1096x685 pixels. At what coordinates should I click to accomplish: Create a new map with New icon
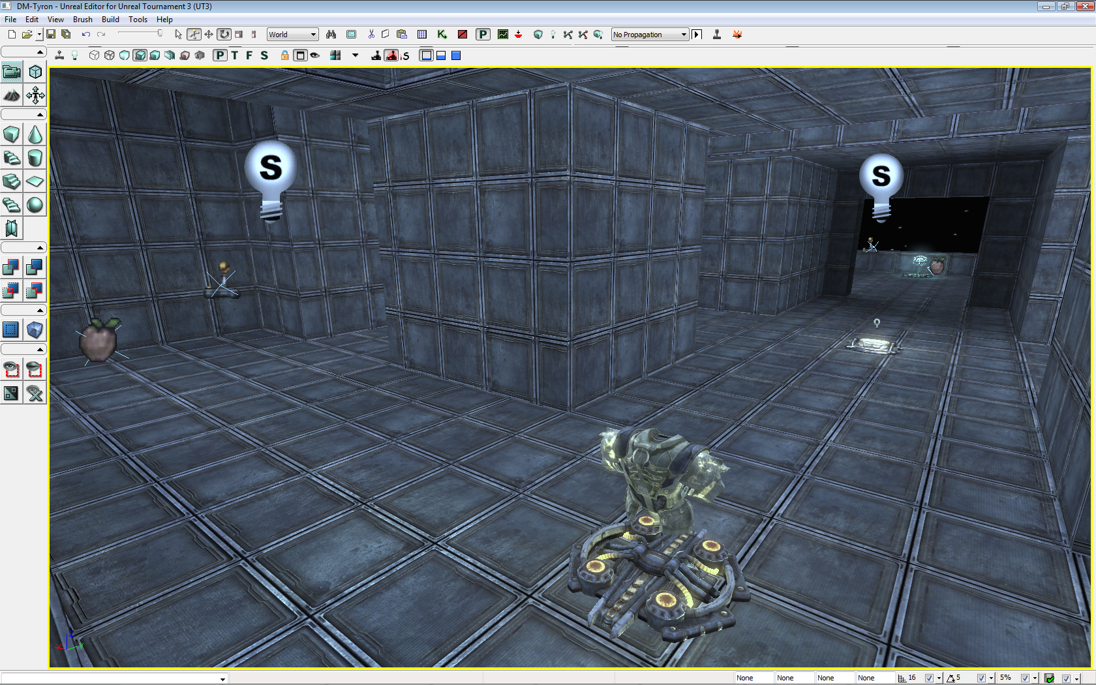point(12,35)
